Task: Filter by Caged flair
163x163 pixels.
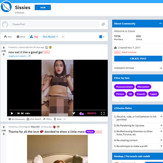Action: [153, 94]
